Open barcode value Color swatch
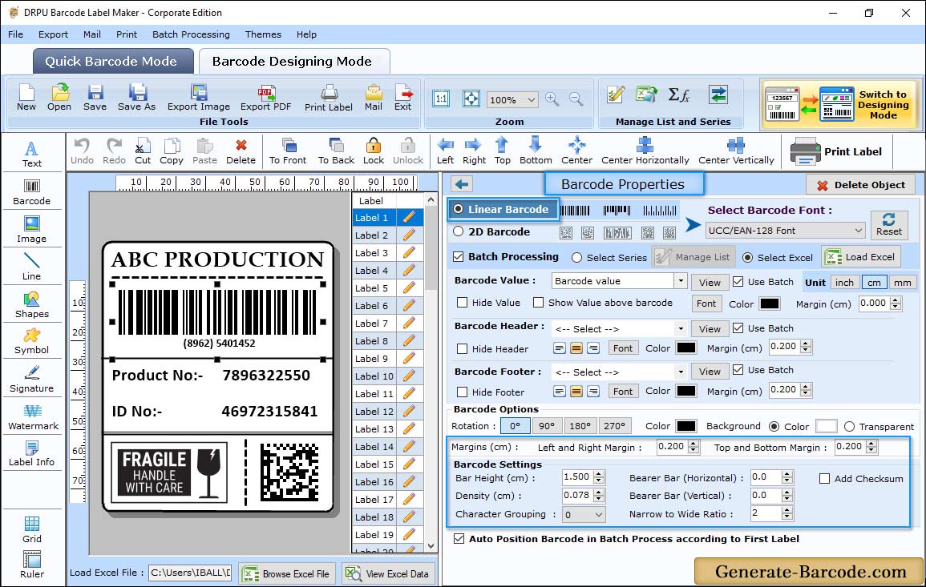Screen dimensions: 926x587 769,304
